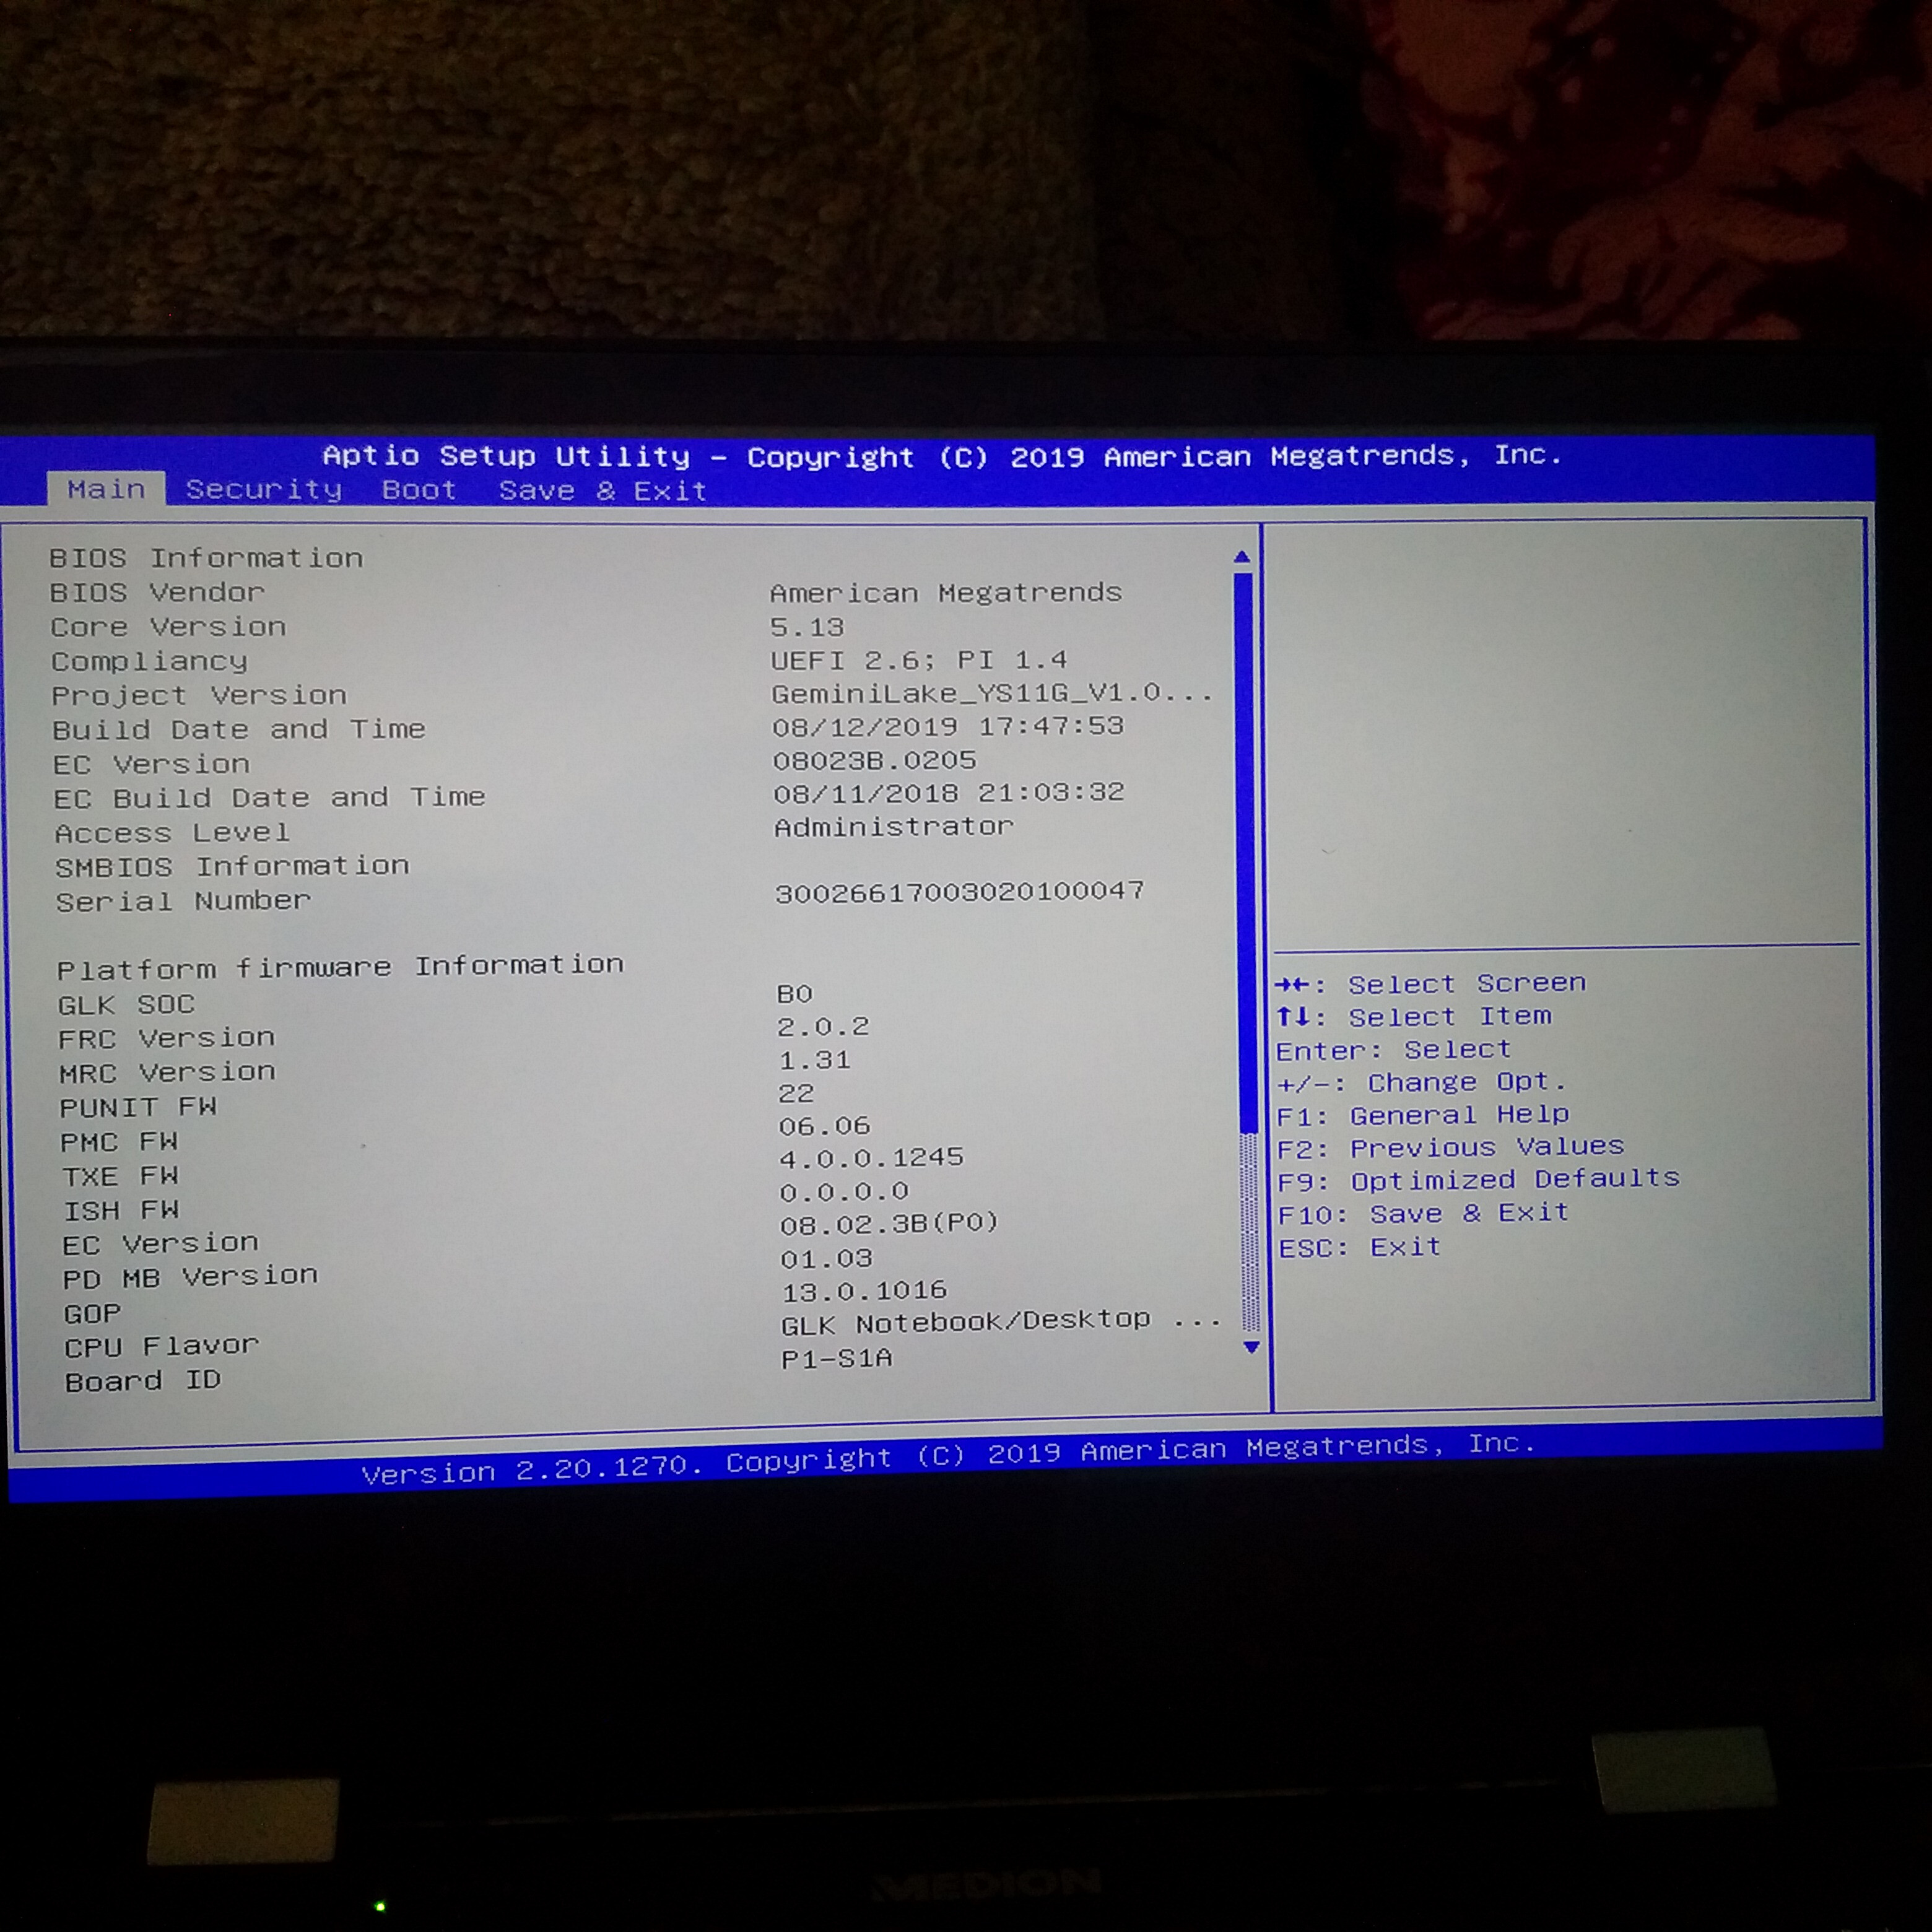Select the MRC Version label
The width and height of the screenshot is (1932, 1932).
167,1073
